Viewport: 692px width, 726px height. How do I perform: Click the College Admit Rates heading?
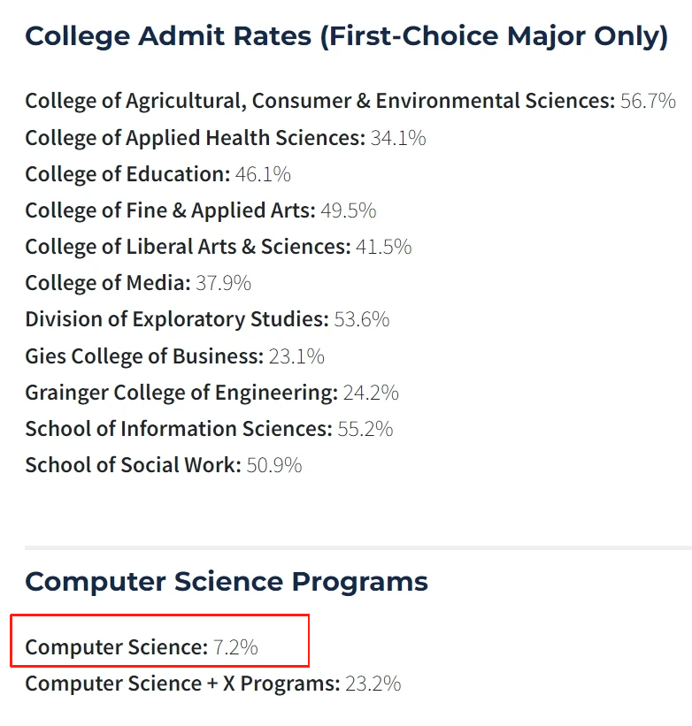point(346,36)
